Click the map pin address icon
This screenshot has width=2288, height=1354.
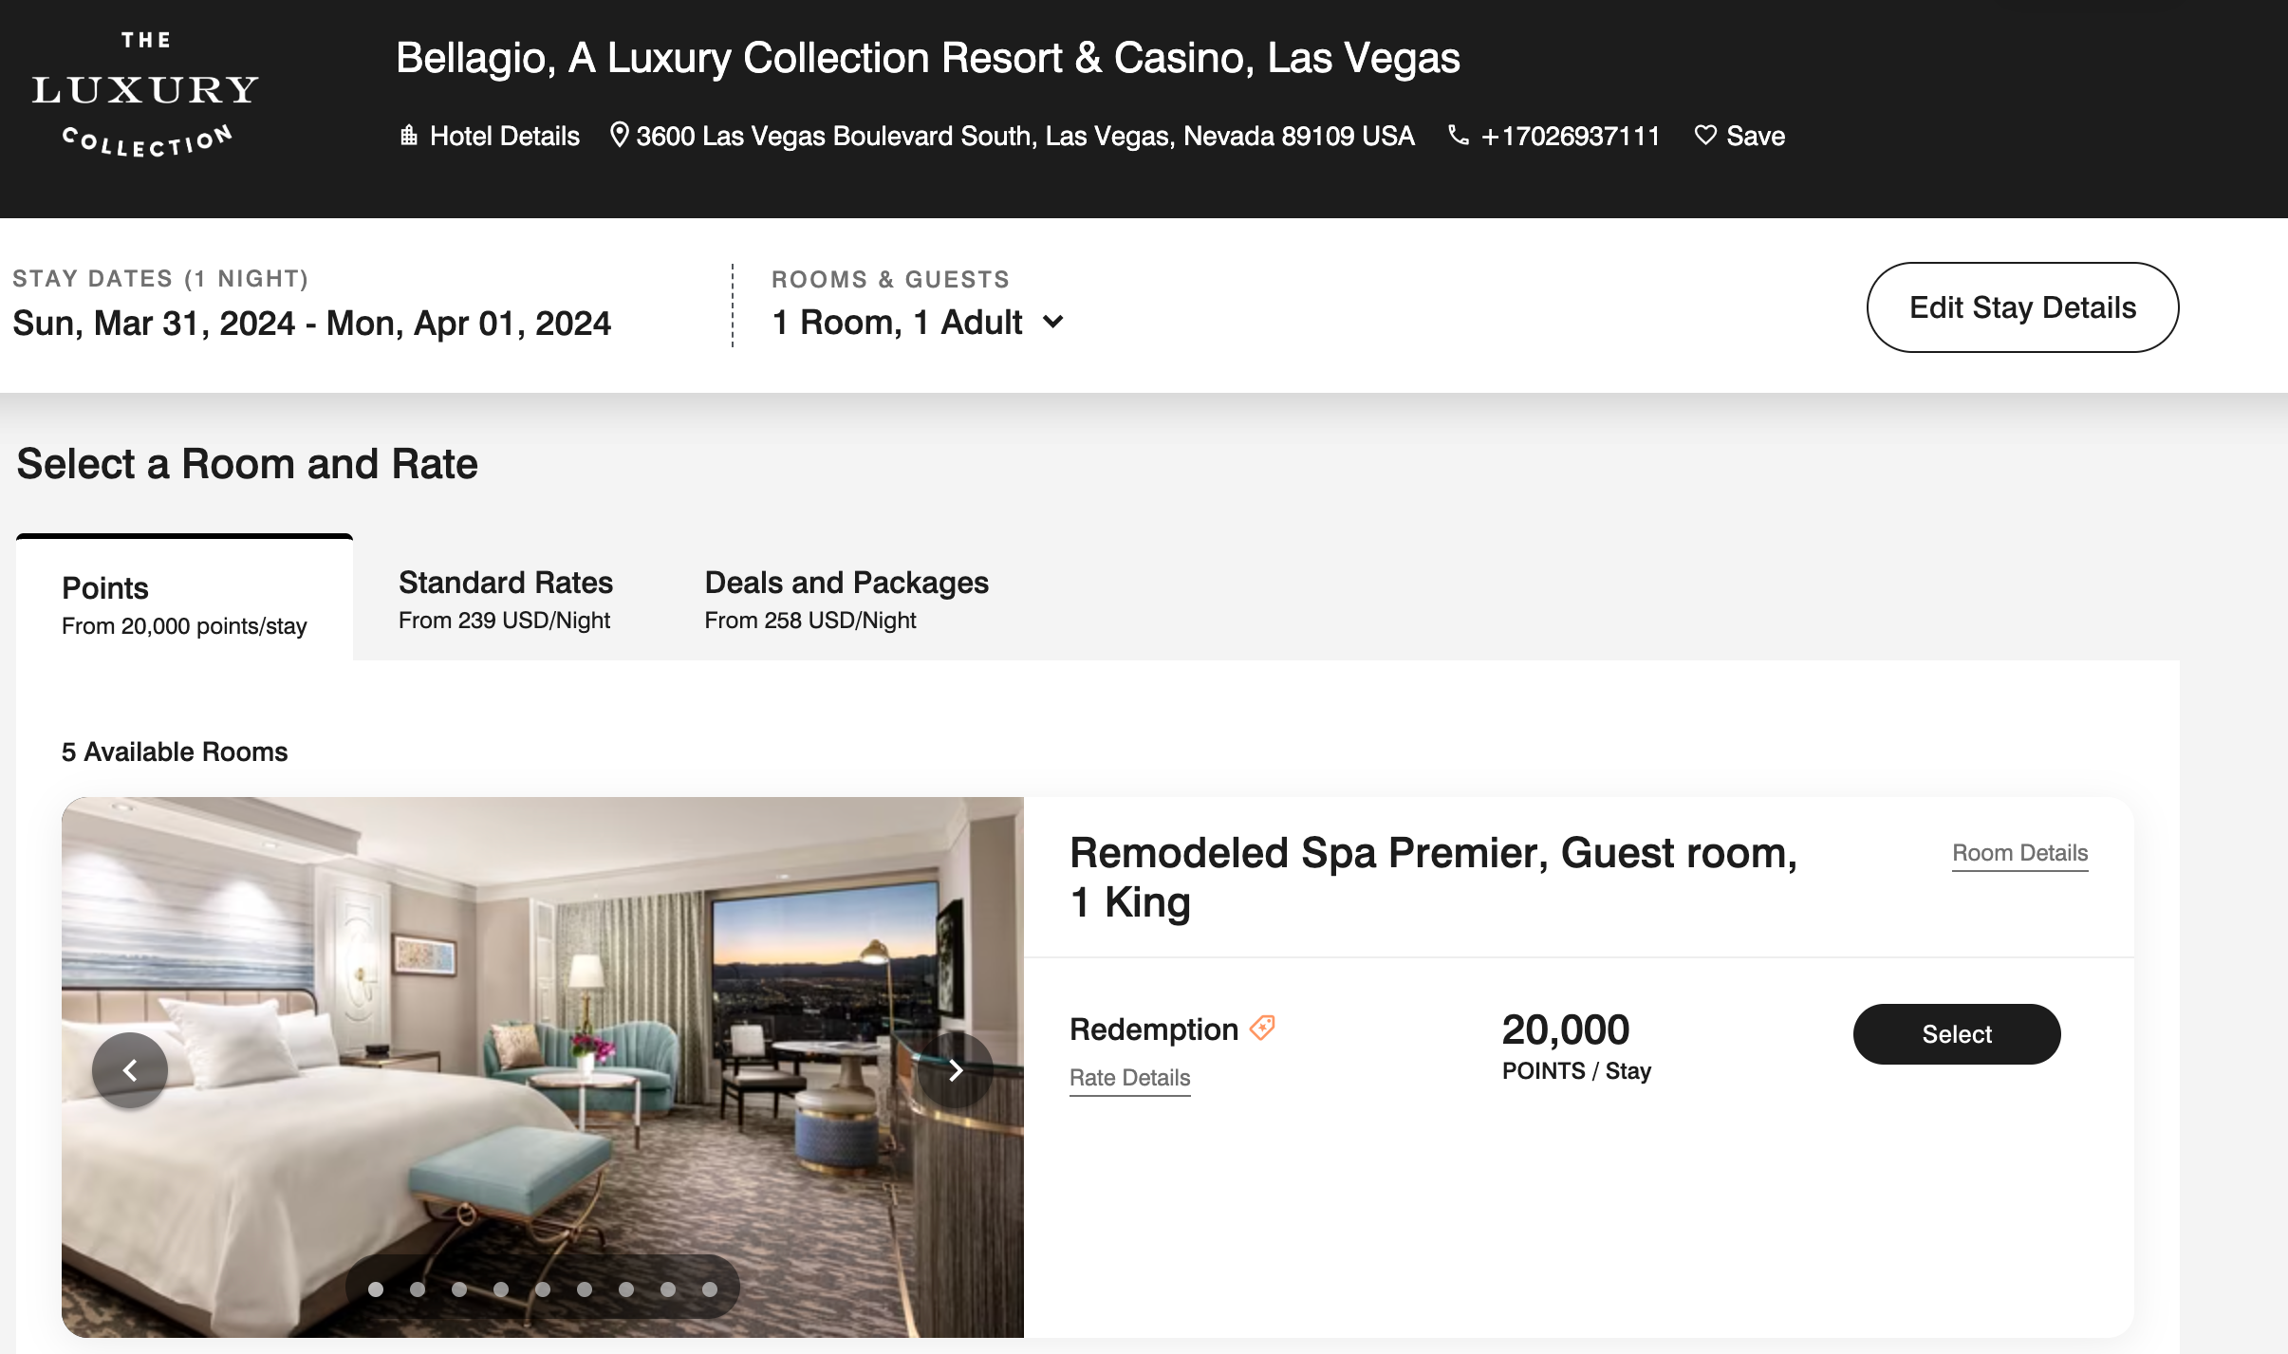(x=619, y=135)
